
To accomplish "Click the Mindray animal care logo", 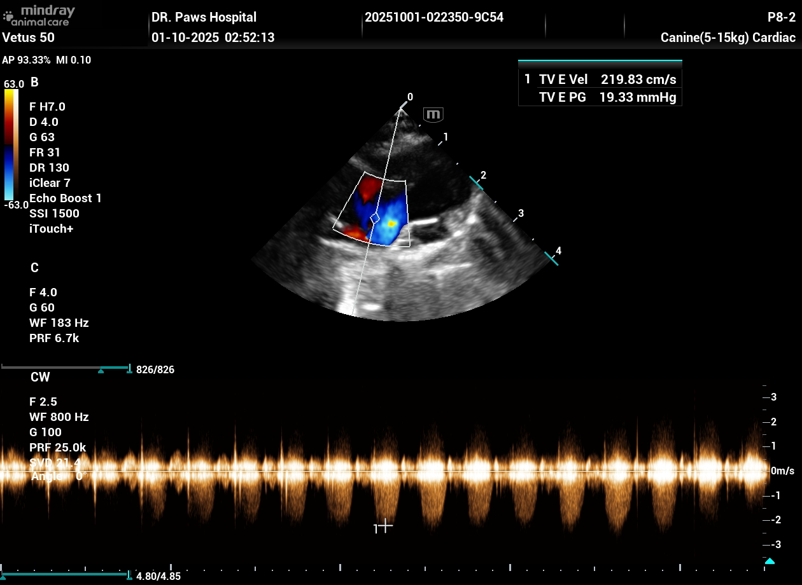I will pos(39,15).
